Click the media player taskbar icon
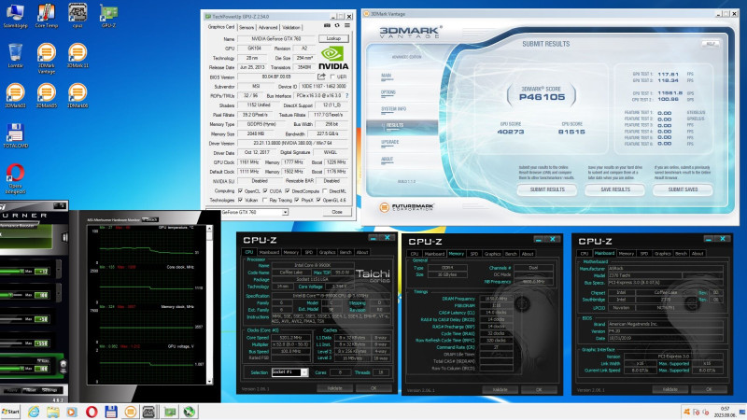Viewport: 747px width, 420px height. point(72,412)
